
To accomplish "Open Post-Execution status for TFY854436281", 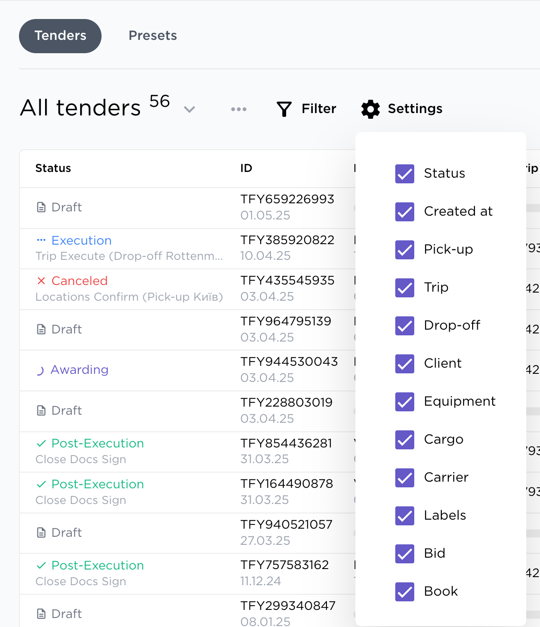I will pyautogui.click(x=98, y=443).
